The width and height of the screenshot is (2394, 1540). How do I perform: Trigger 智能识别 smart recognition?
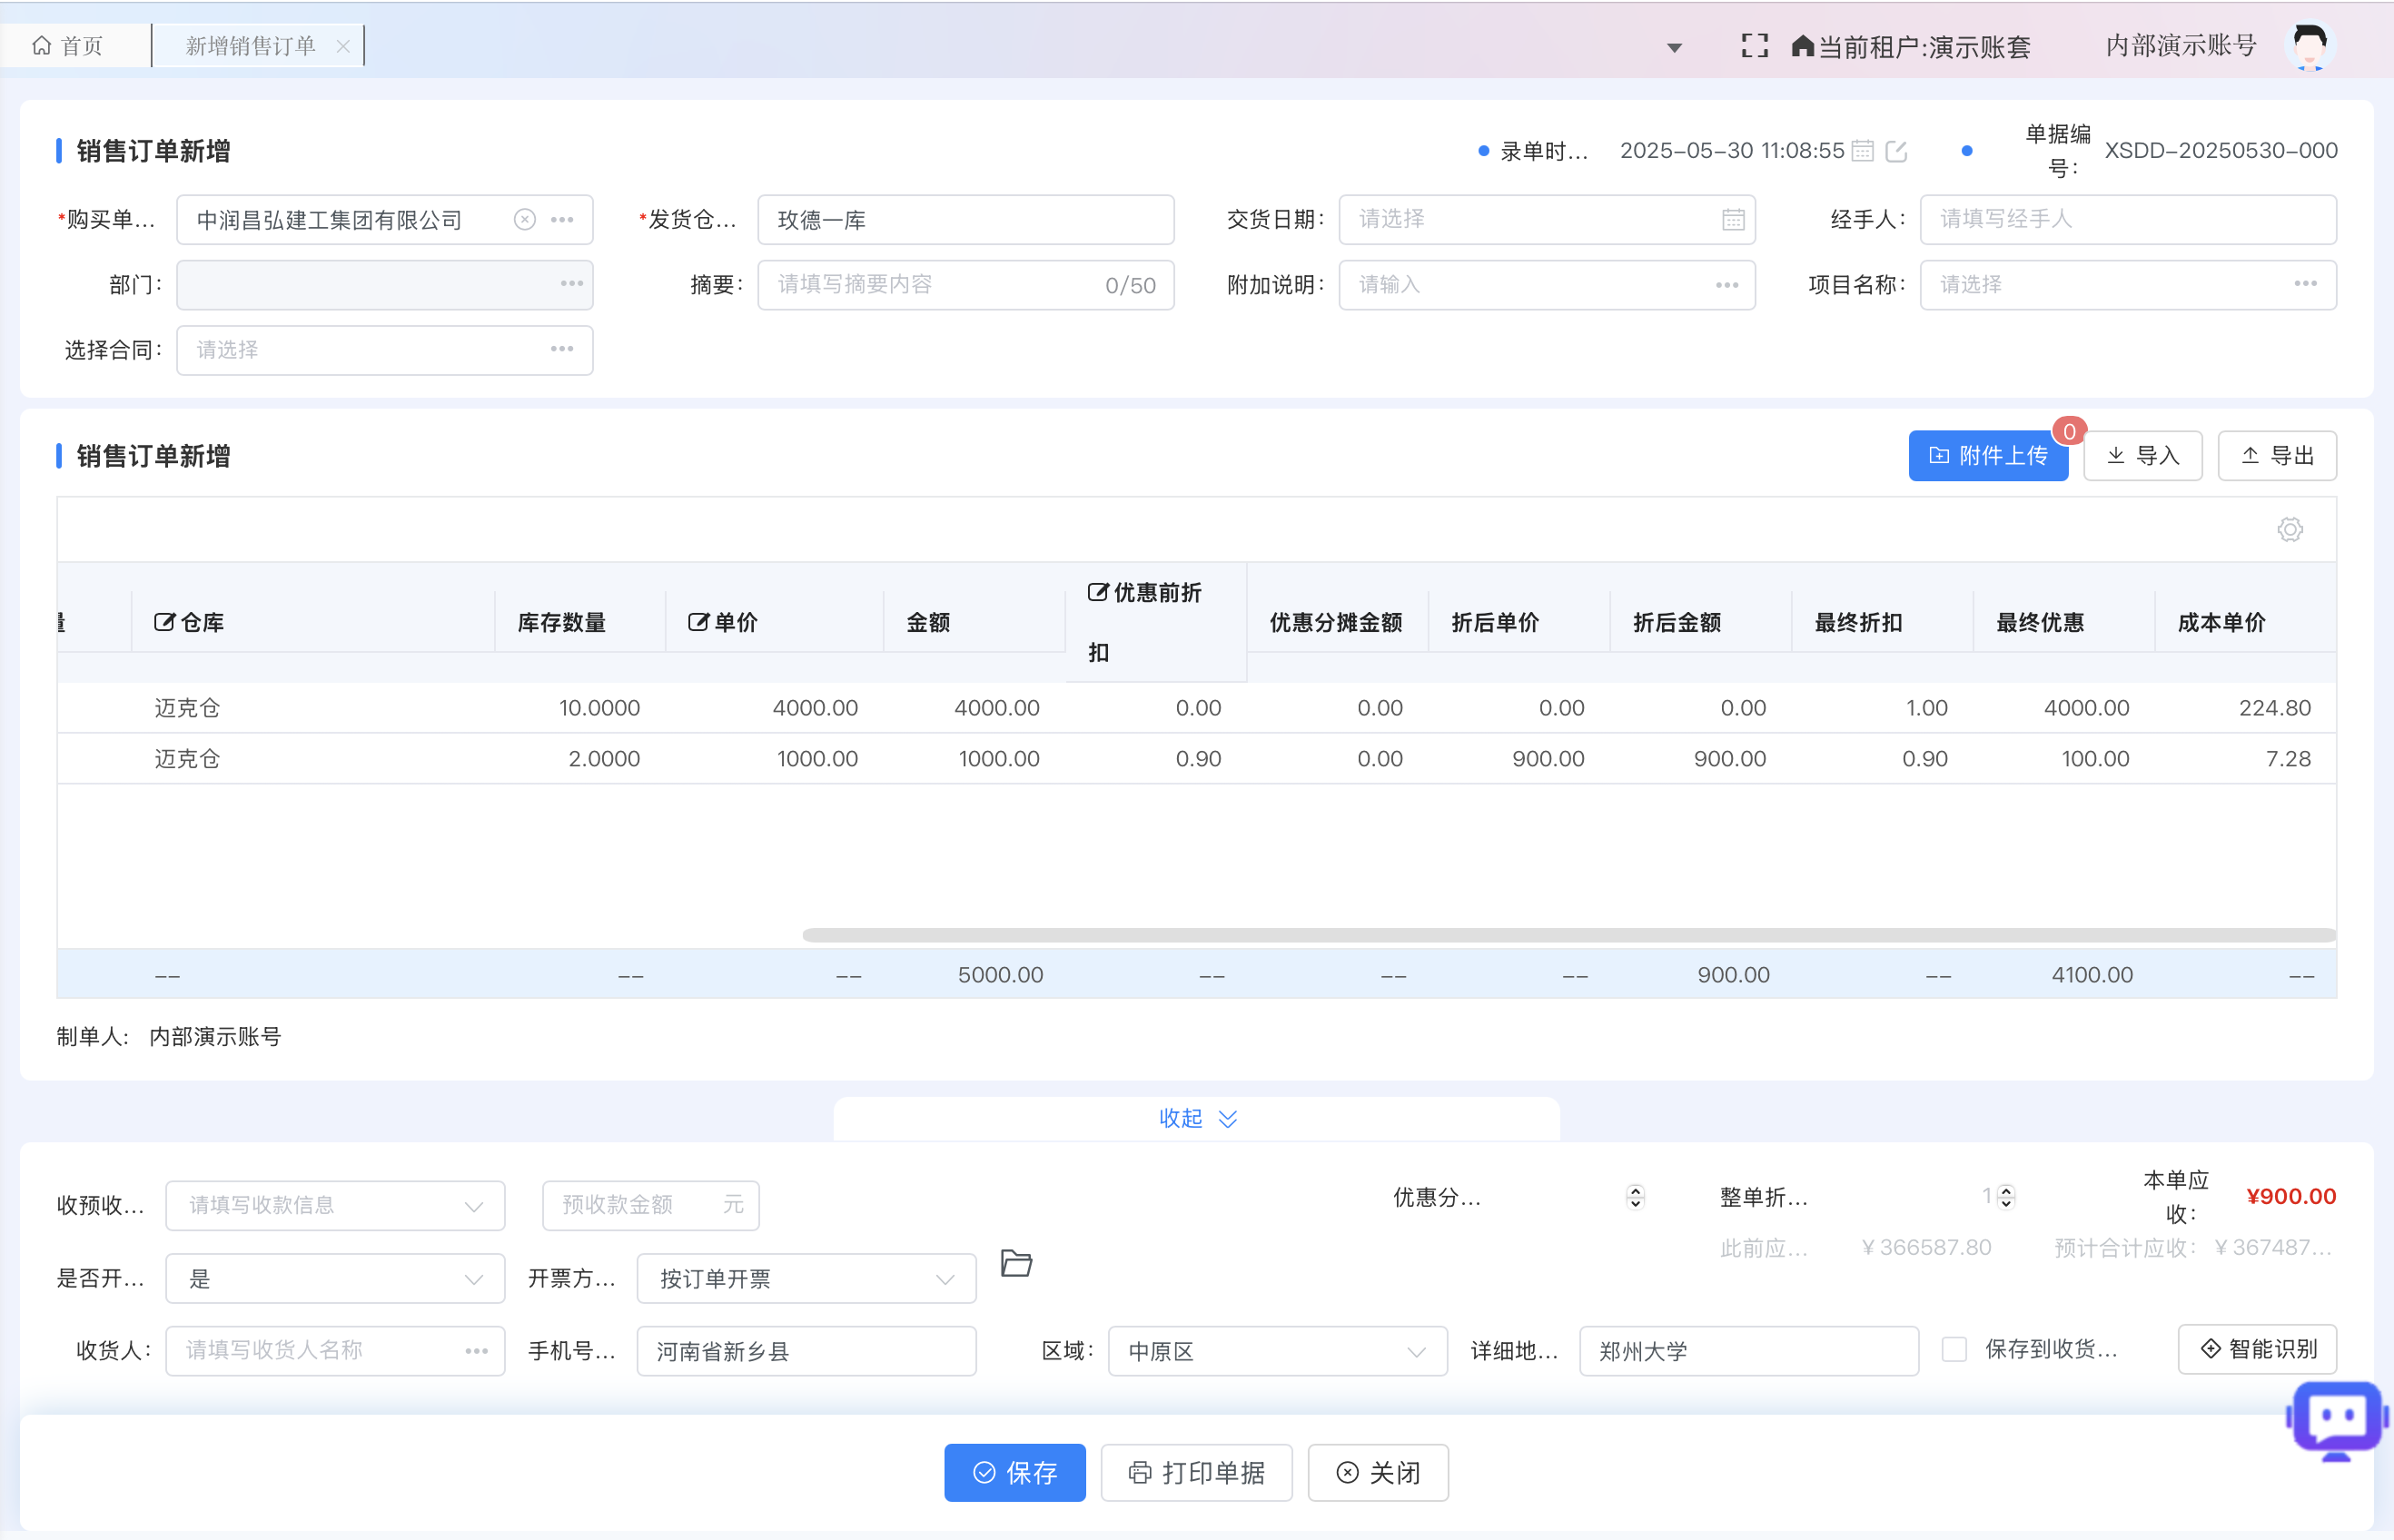(x=2256, y=1349)
